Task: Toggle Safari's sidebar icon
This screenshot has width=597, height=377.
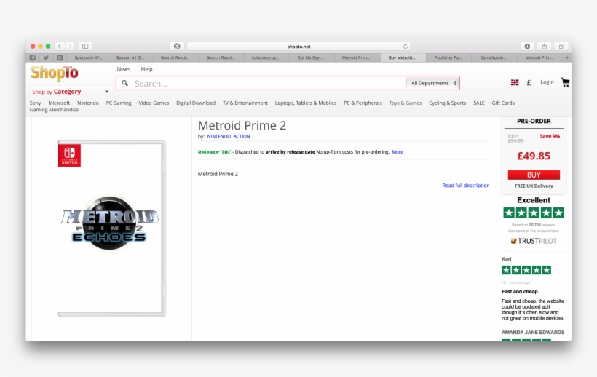Action: [x=85, y=46]
